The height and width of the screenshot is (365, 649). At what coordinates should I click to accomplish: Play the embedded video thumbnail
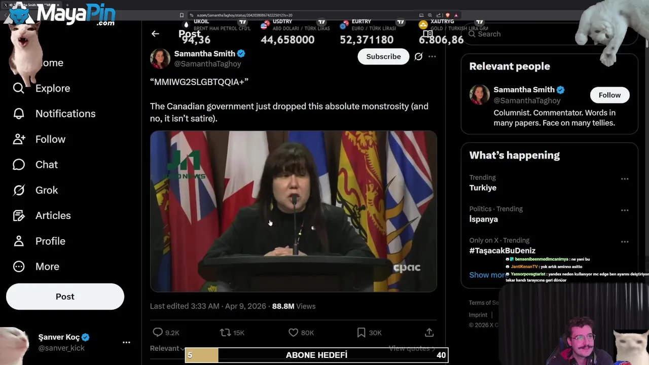pos(293,211)
